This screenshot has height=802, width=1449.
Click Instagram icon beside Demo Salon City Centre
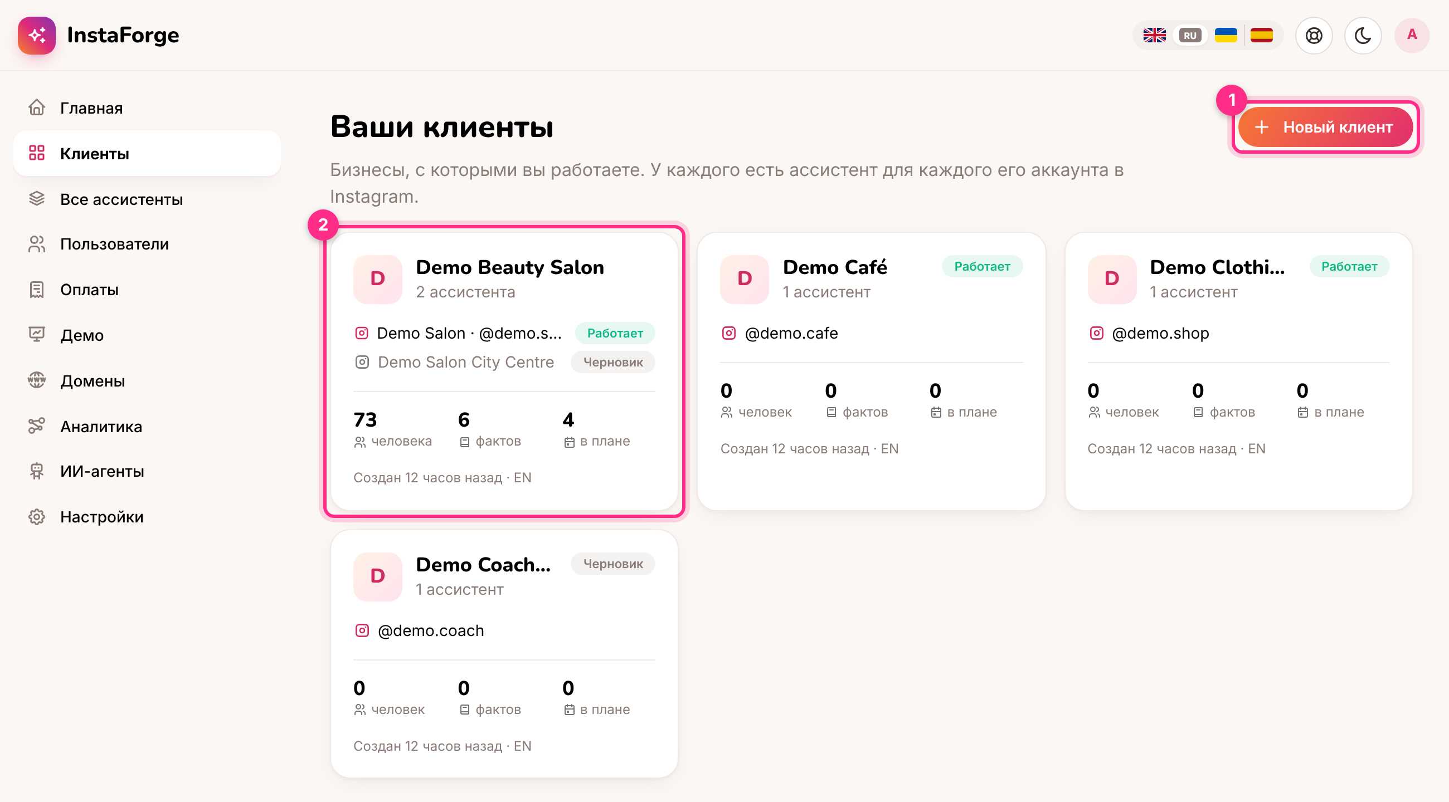362,363
